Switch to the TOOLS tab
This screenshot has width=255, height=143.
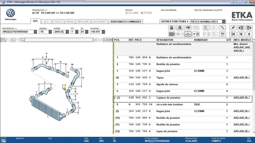coord(58,21)
